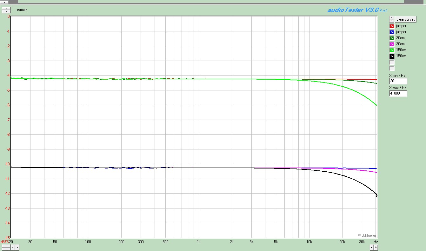The image size is (426, 251).
Task: Click the jumper label next to the blue swatch
Action: [x=401, y=32]
